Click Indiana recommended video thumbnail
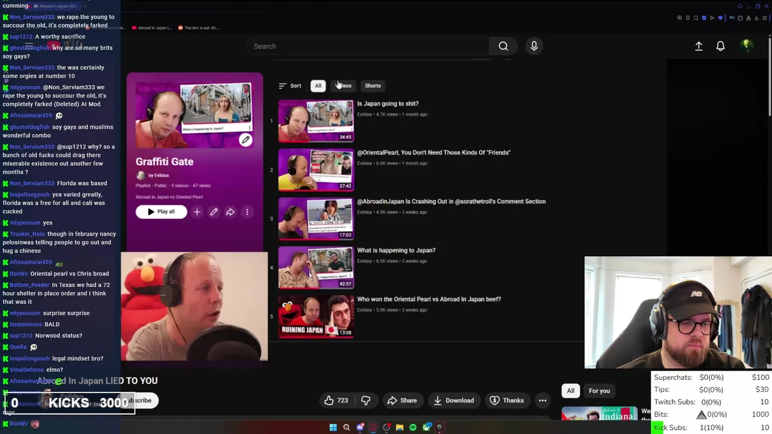Viewport: 772px width, 434px height. coord(600,414)
